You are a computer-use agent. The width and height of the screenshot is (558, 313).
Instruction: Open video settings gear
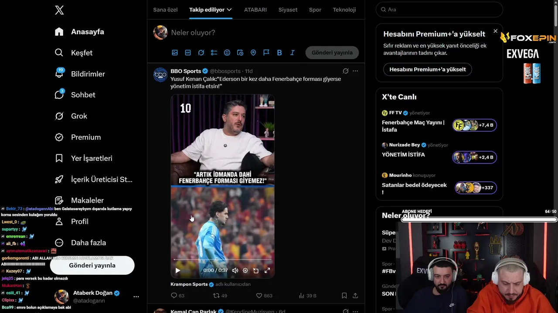245,270
